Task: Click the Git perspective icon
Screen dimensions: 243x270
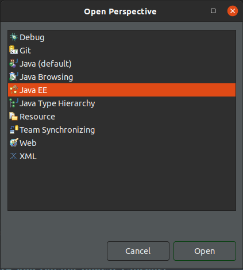Action: point(14,50)
